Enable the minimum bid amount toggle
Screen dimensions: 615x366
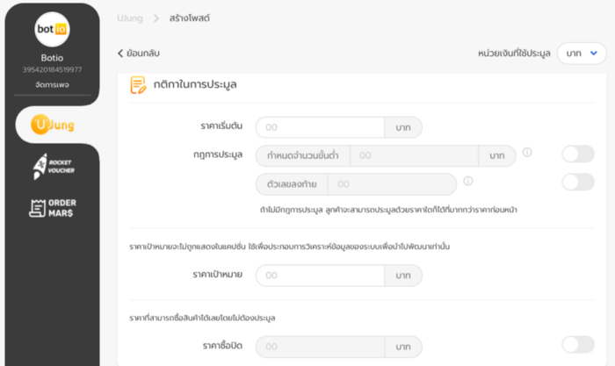click(578, 154)
